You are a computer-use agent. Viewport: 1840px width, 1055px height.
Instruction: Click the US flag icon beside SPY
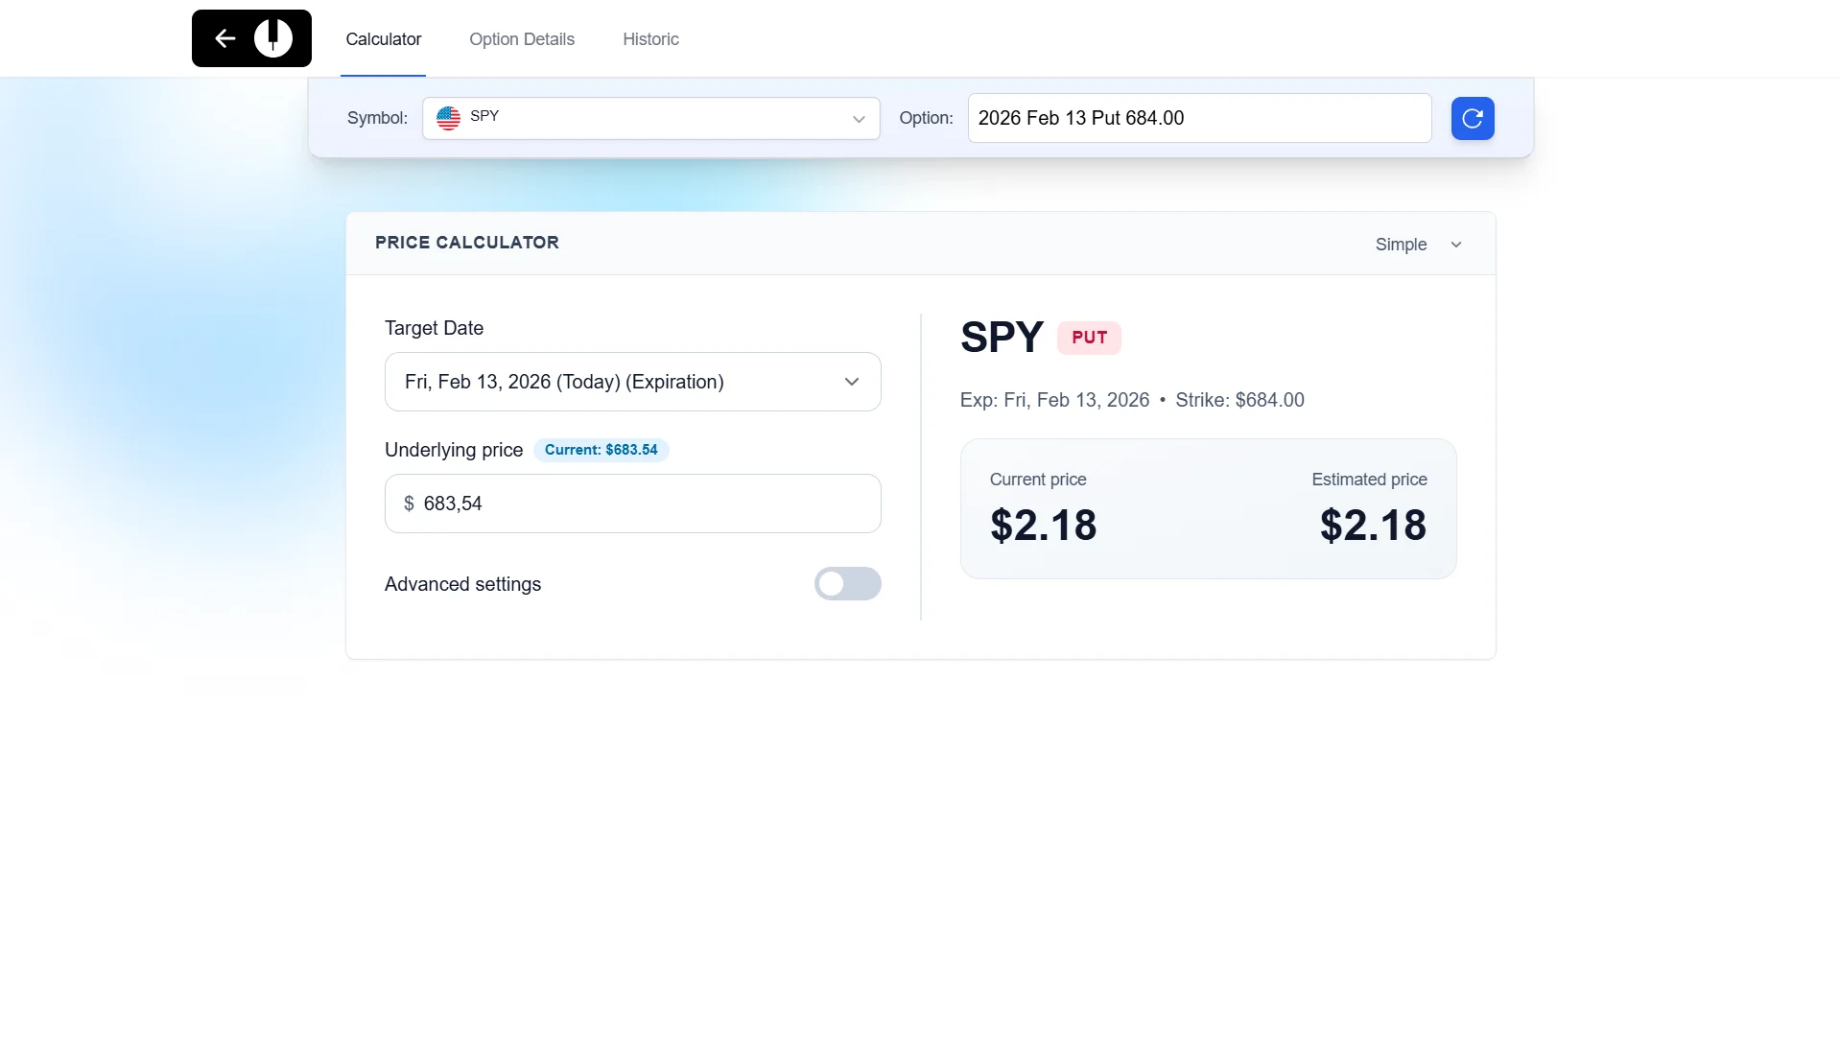click(448, 117)
